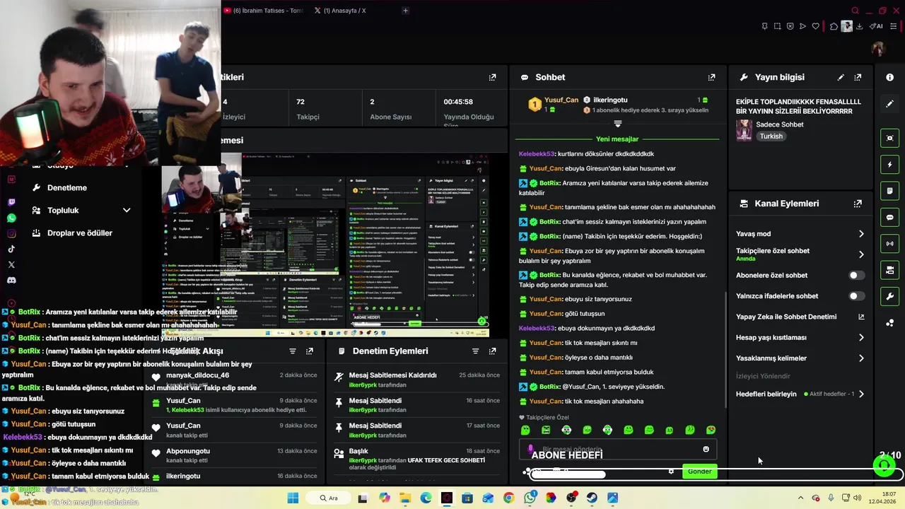Pop out the Etkinlik Akışı panel
The height and width of the screenshot is (509, 905).
(309, 351)
